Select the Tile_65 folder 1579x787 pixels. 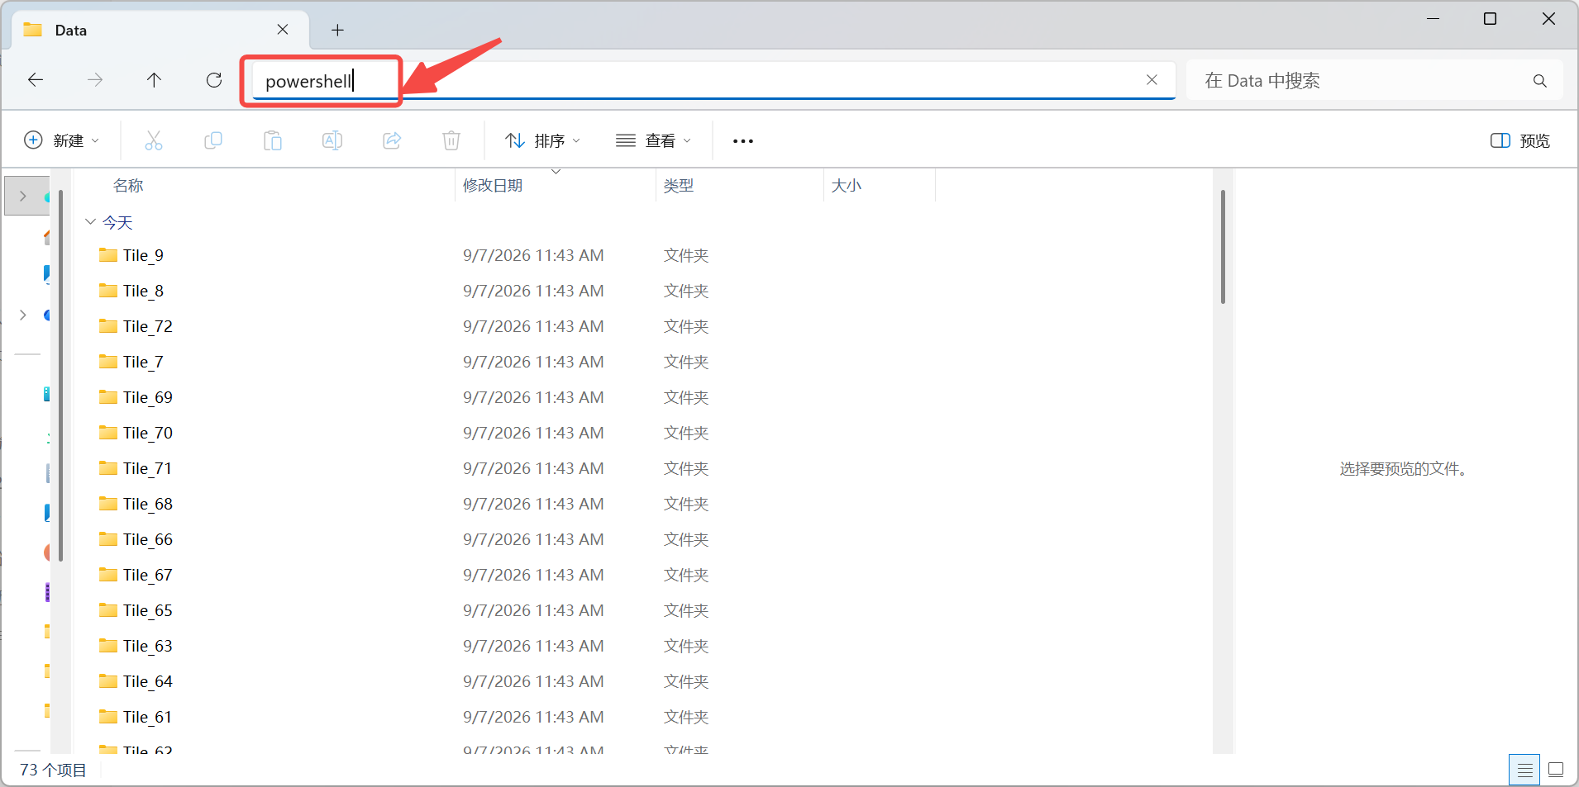coord(148,610)
